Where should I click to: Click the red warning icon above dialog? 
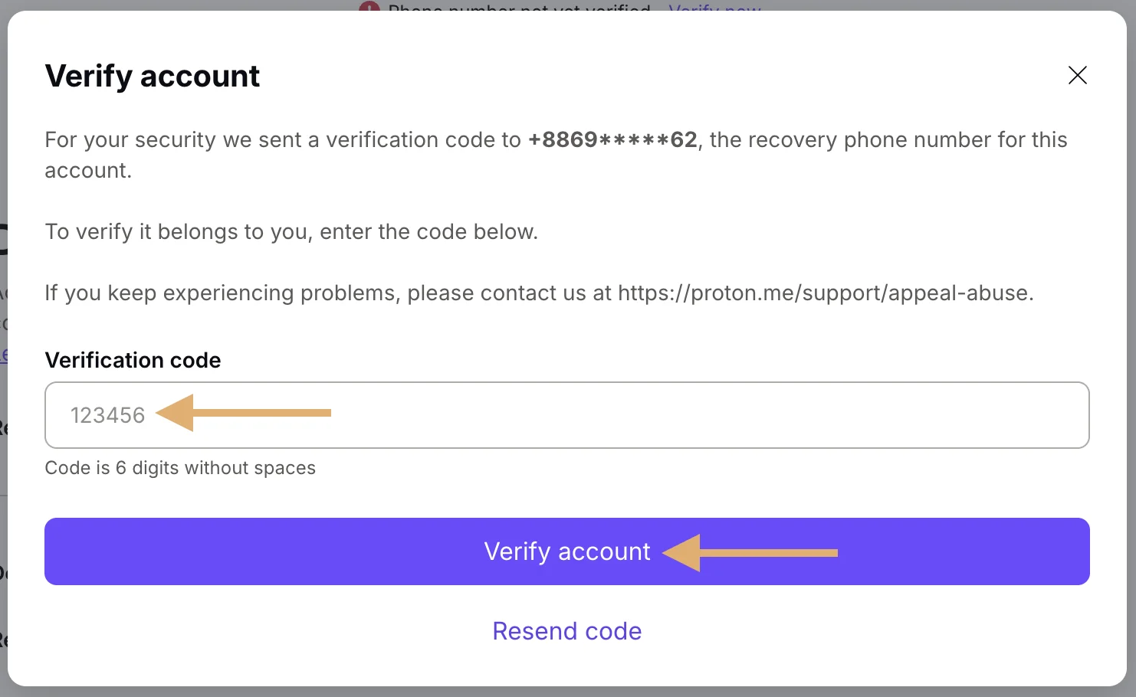(x=369, y=7)
